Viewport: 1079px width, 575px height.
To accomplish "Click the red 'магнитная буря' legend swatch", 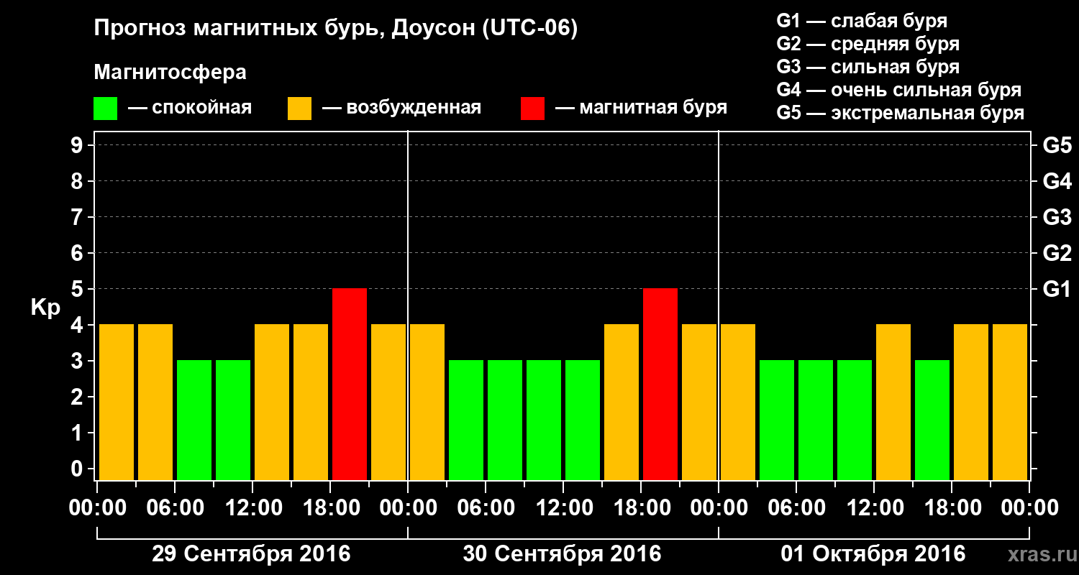I will point(532,109).
